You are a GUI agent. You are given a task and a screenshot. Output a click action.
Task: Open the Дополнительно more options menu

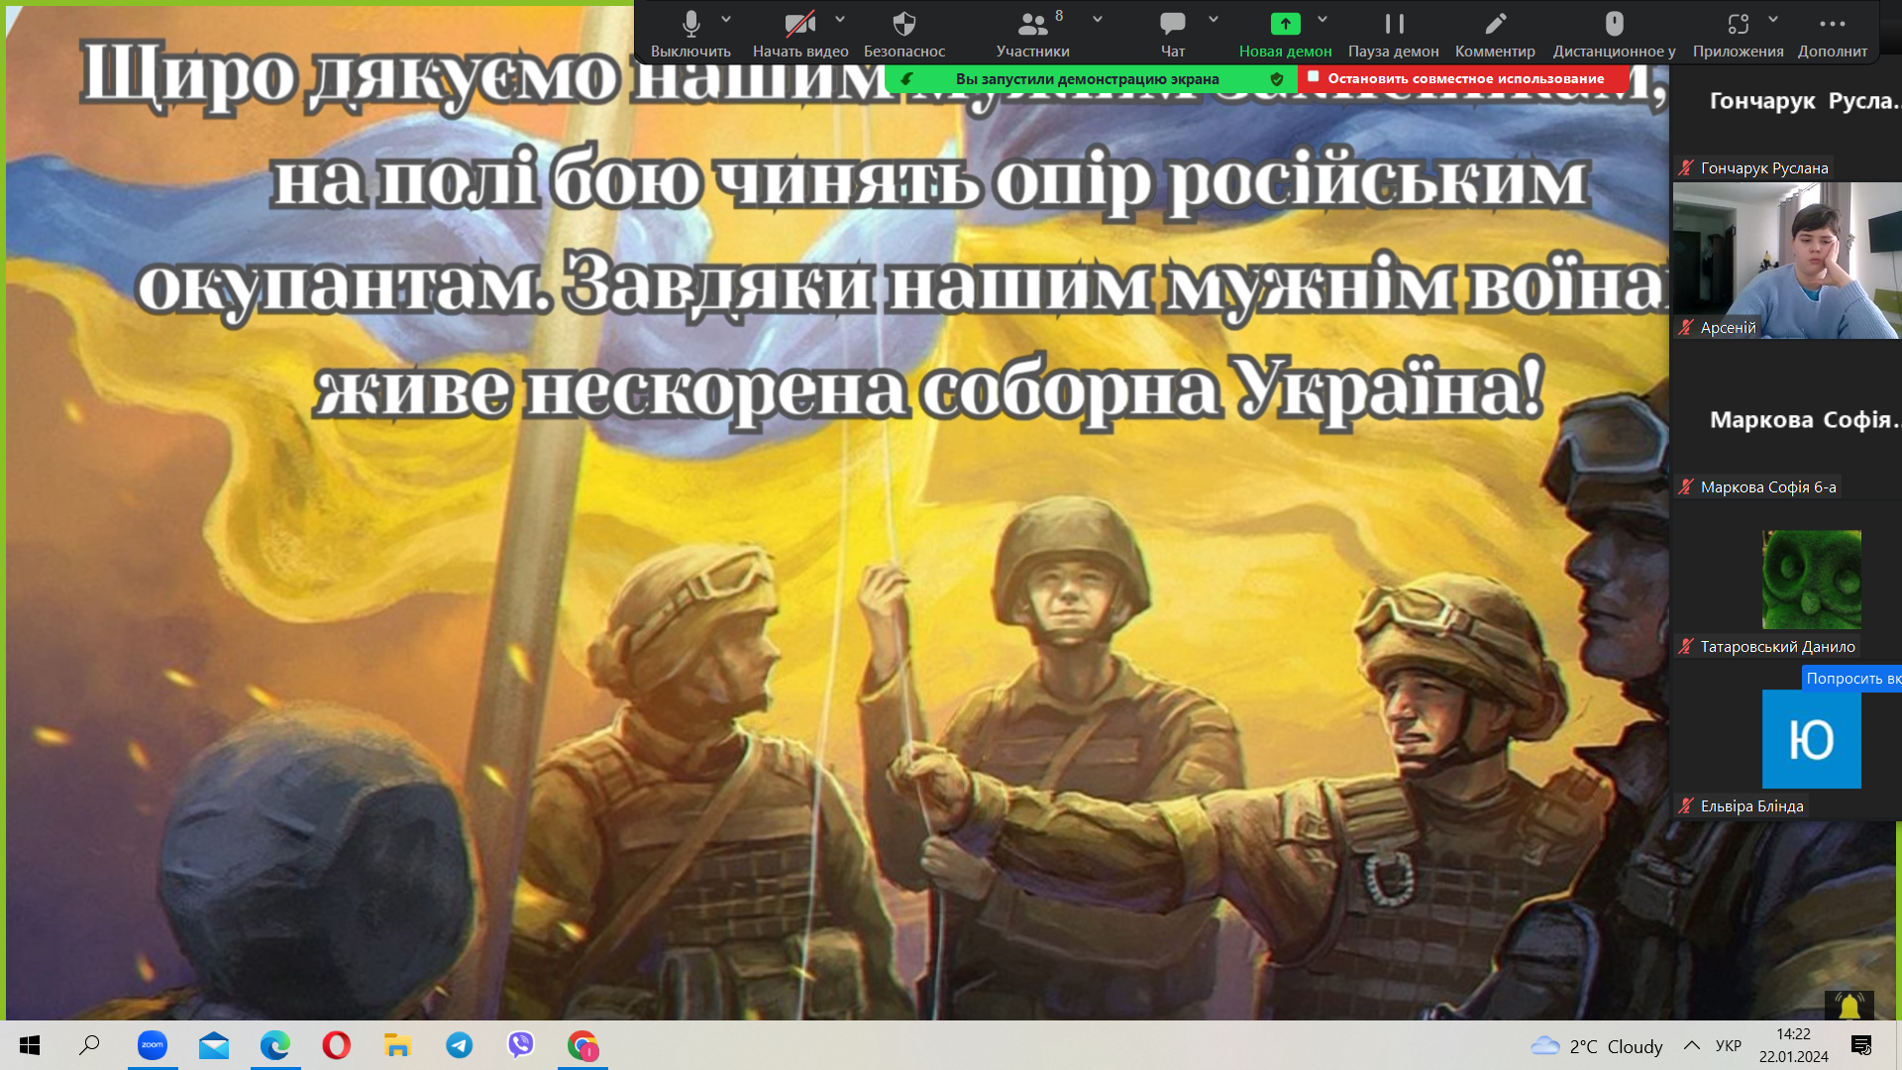(x=1833, y=34)
